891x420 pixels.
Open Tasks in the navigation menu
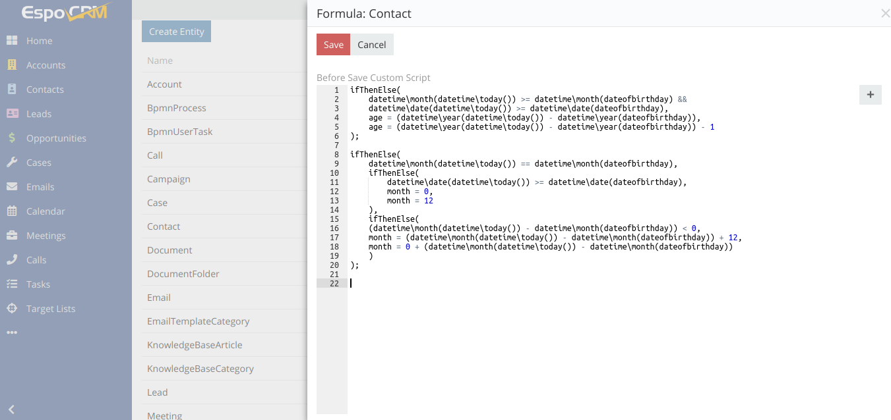click(x=38, y=284)
